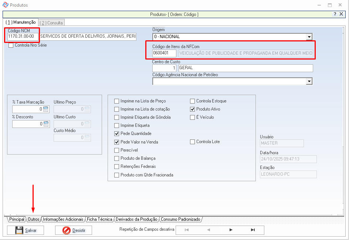Screen dimensions: 349x240
Task: Select the Ficha Técnica tab
Action: pos(99,219)
